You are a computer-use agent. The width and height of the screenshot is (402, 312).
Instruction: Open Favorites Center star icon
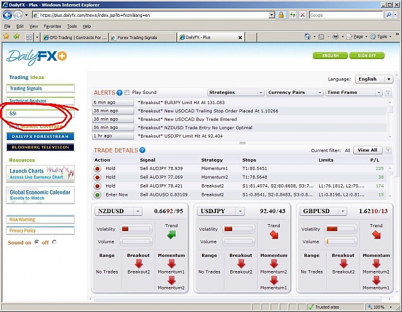tap(6, 37)
